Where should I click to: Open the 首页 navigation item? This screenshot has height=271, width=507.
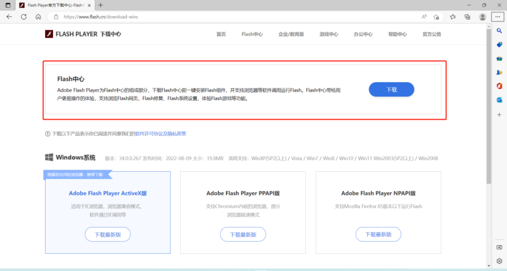coord(221,34)
